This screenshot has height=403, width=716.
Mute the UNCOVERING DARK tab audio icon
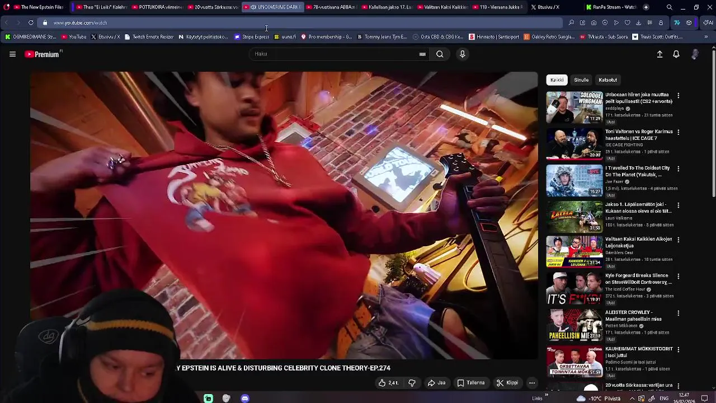coord(253,7)
